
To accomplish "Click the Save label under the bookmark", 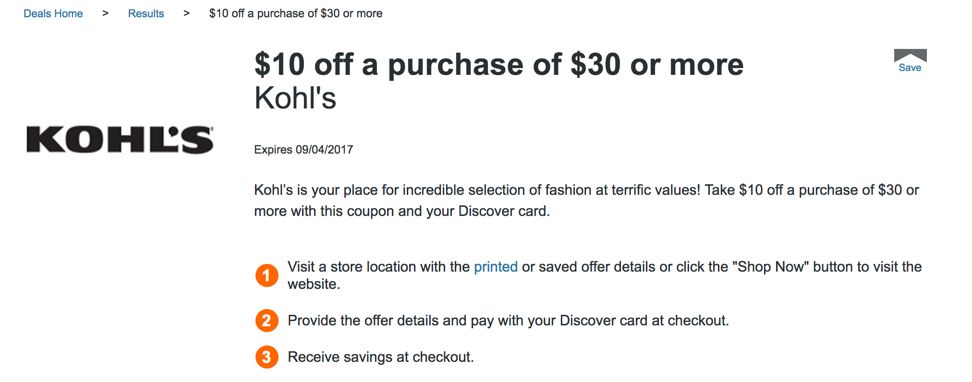I will (x=910, y=68).
